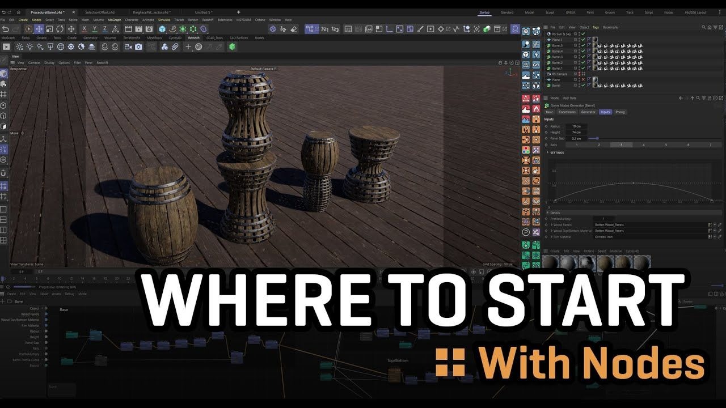Open the Simulate menu
The image size is (726, 408).
(x=164, y=20)
